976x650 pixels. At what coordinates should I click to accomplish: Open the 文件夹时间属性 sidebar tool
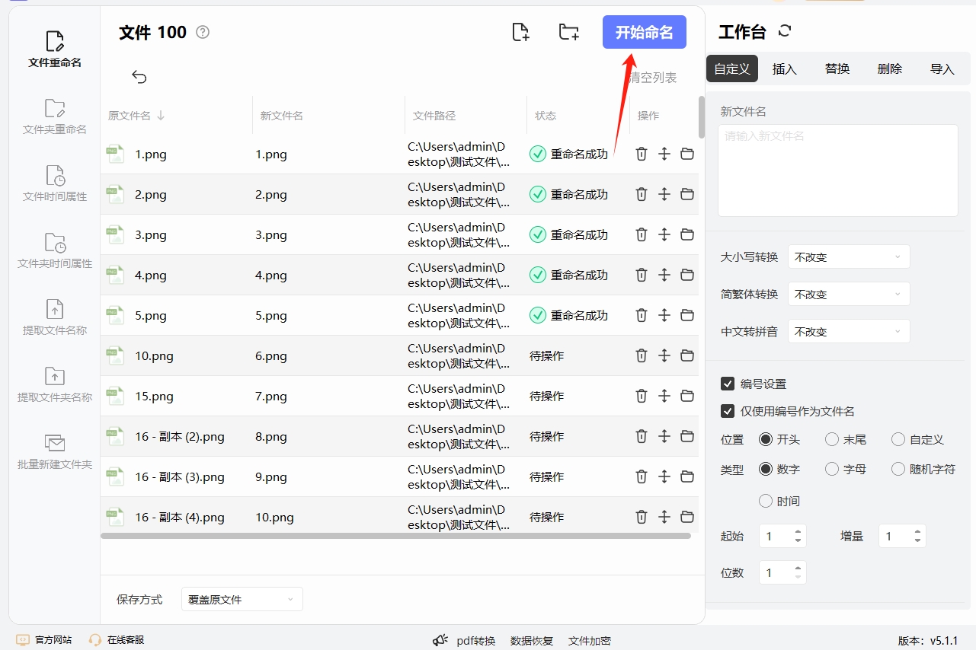click(55, 251)
